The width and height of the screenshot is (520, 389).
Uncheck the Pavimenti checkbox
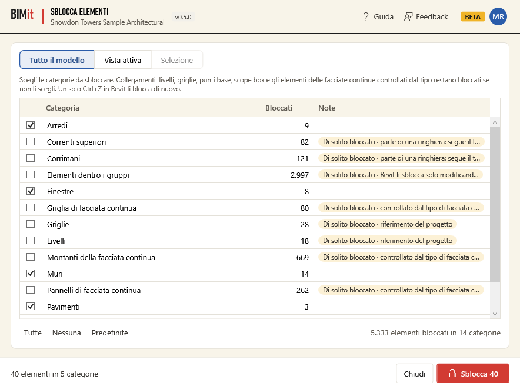31,307
